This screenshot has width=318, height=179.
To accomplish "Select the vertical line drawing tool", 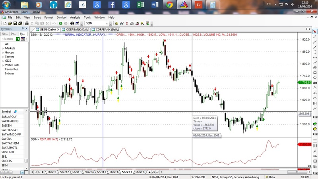I will [315, 52].
